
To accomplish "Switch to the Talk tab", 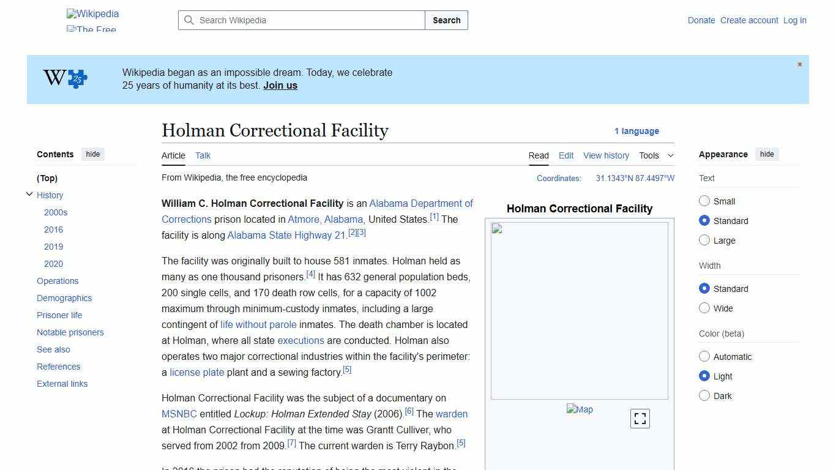I will 203,155.
